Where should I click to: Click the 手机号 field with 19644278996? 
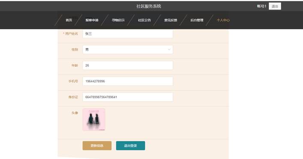pos(128,81)
